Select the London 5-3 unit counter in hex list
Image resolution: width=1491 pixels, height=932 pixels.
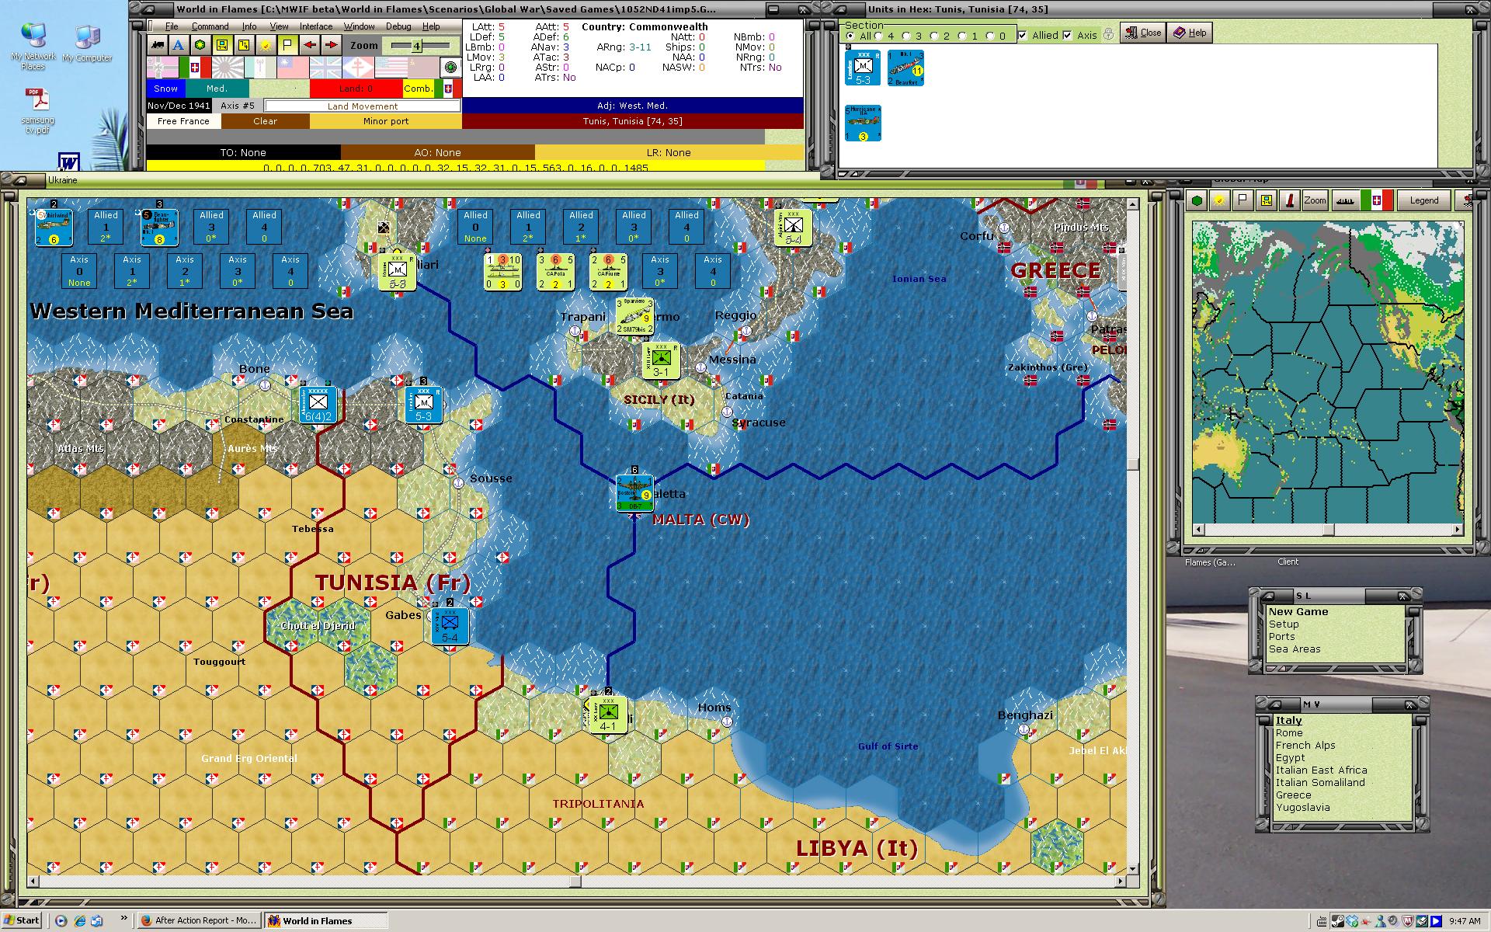click(863, 68)
